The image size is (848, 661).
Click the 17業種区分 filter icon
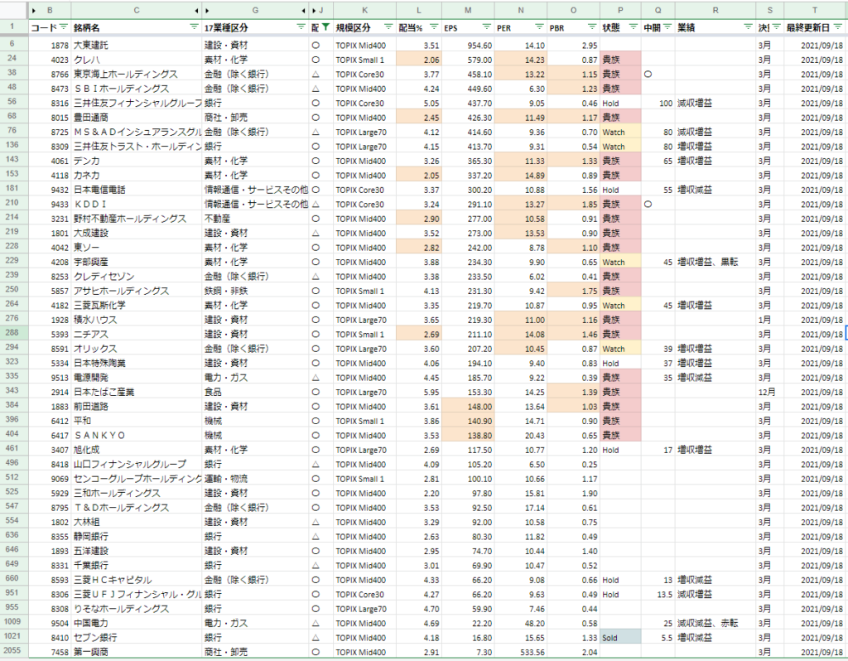pos(301,27)
